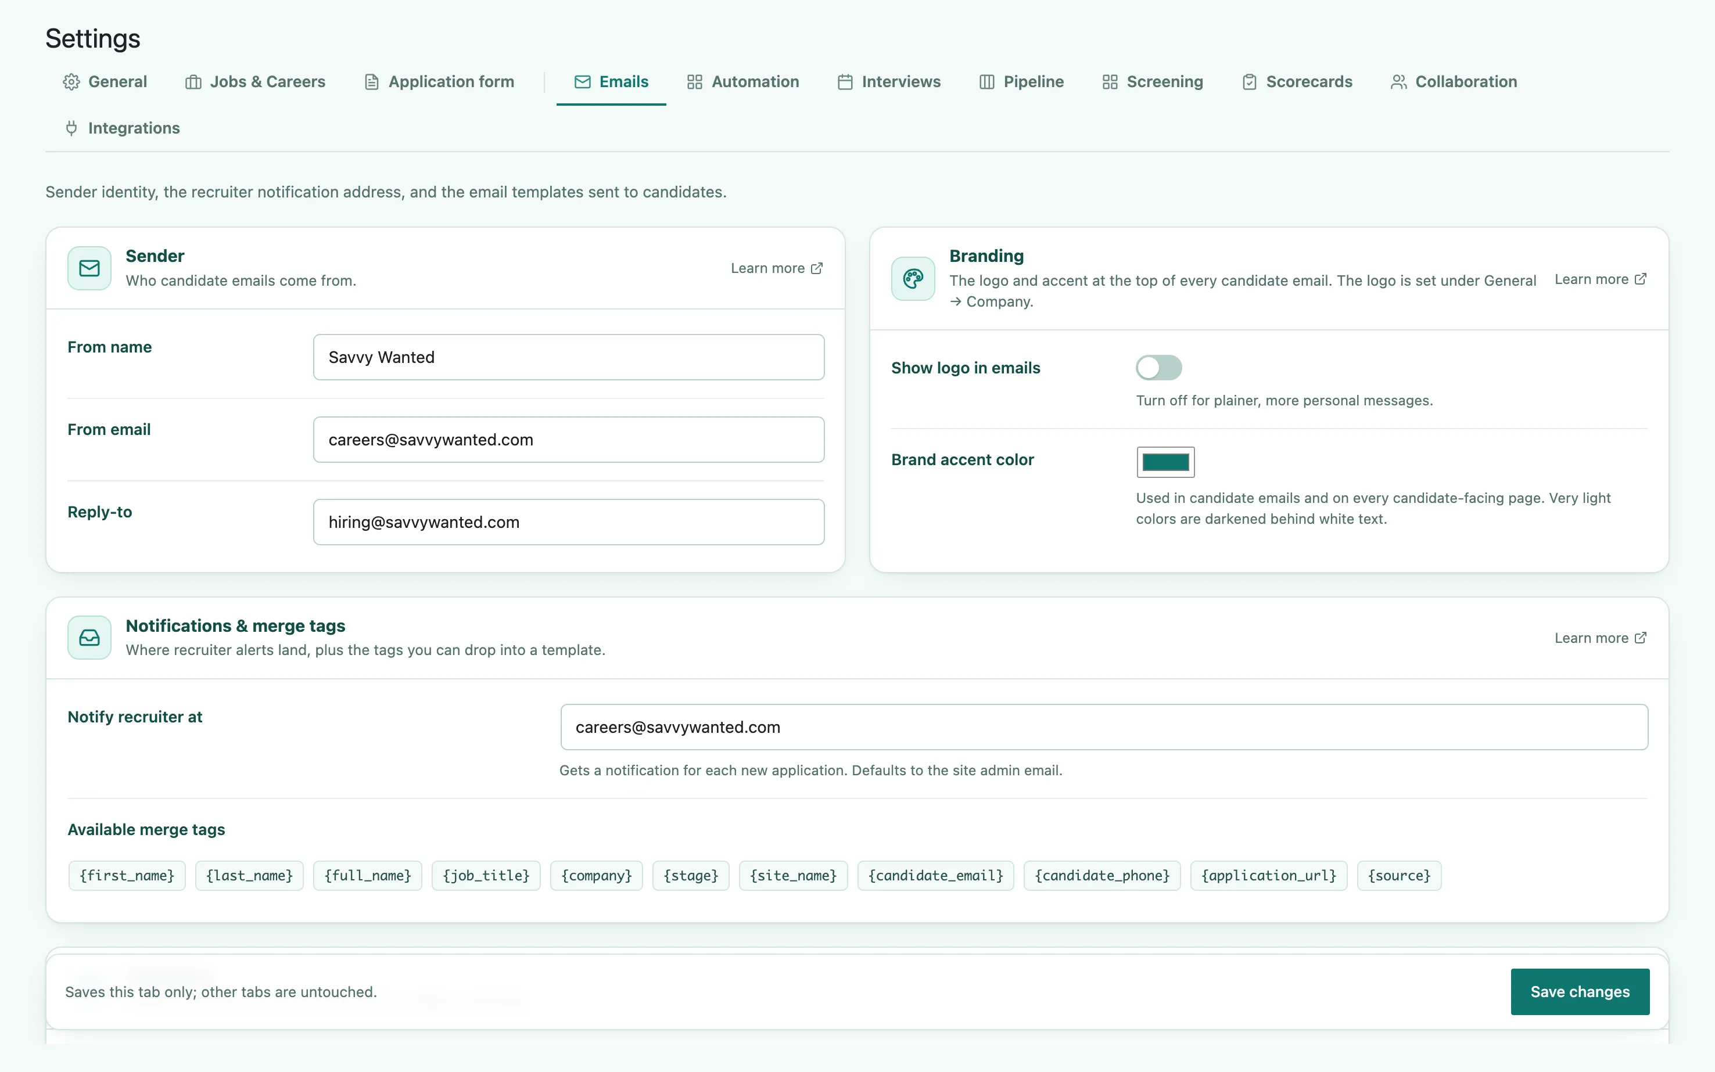Click the columns icon beside Pipeline

(986, 82)
